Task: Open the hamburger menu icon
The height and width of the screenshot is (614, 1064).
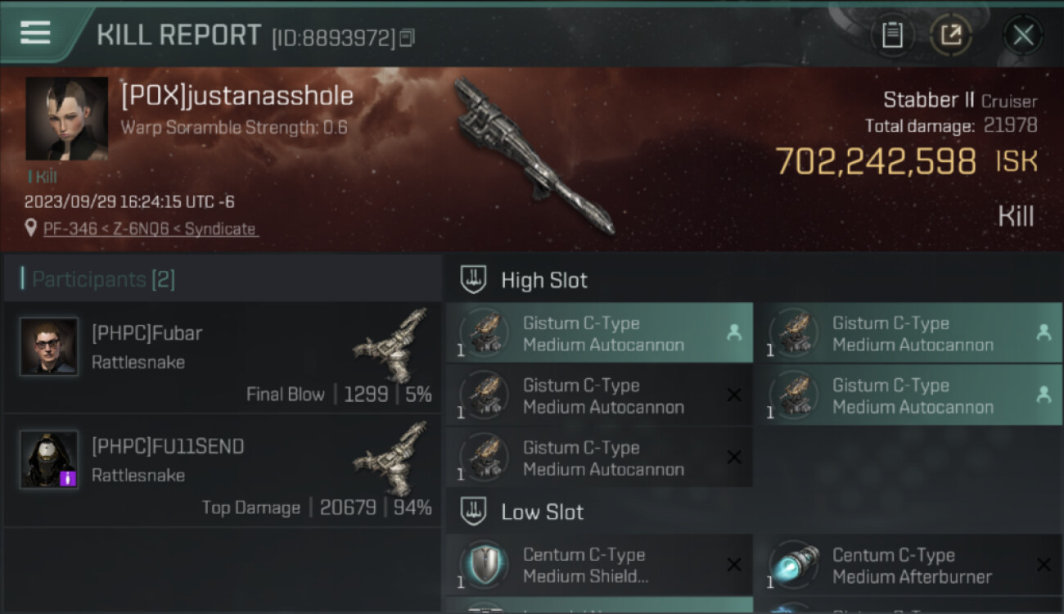Action: pos(35,33)
